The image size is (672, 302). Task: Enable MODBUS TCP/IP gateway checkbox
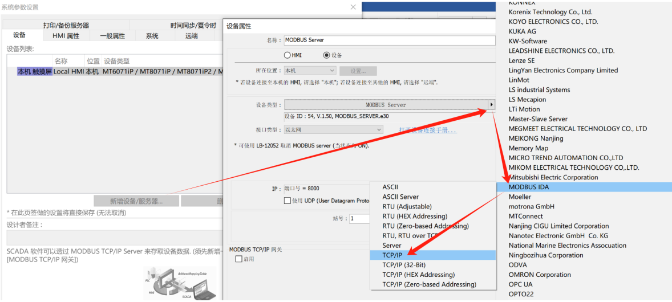tap(238, 259)
